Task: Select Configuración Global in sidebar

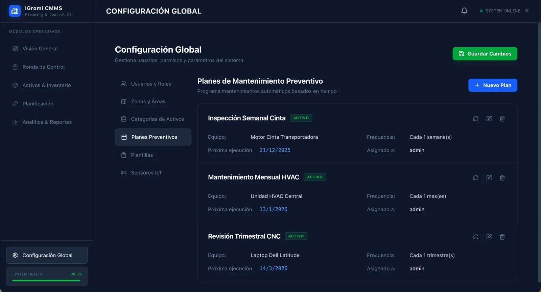Action: [47, 255]
